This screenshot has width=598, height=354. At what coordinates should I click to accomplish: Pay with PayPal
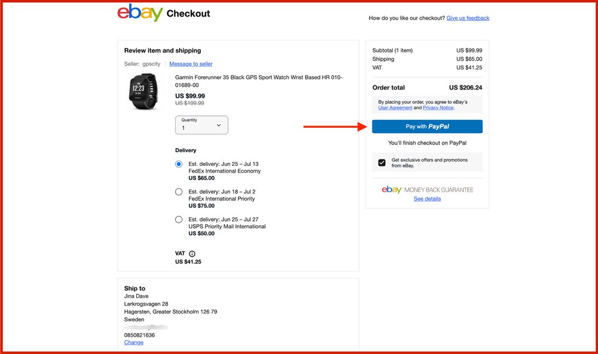[x=427, y=126]
